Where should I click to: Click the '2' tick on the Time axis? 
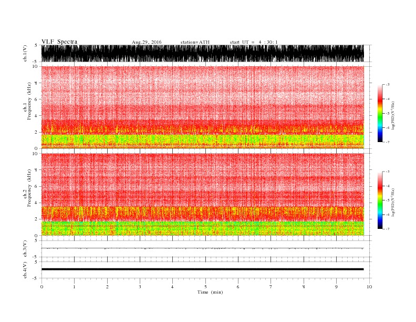[107, 287]
